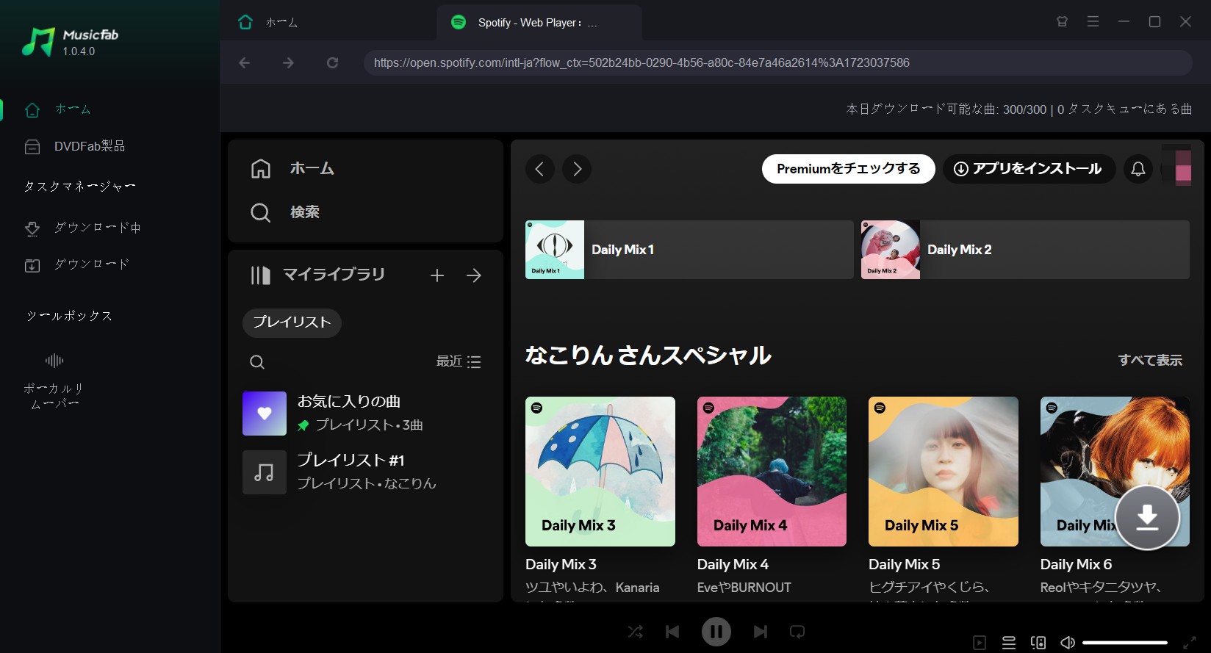Reload the Spotify web page
The width and height of the screenshot is (1211, 653).
[x=332, y=63]
